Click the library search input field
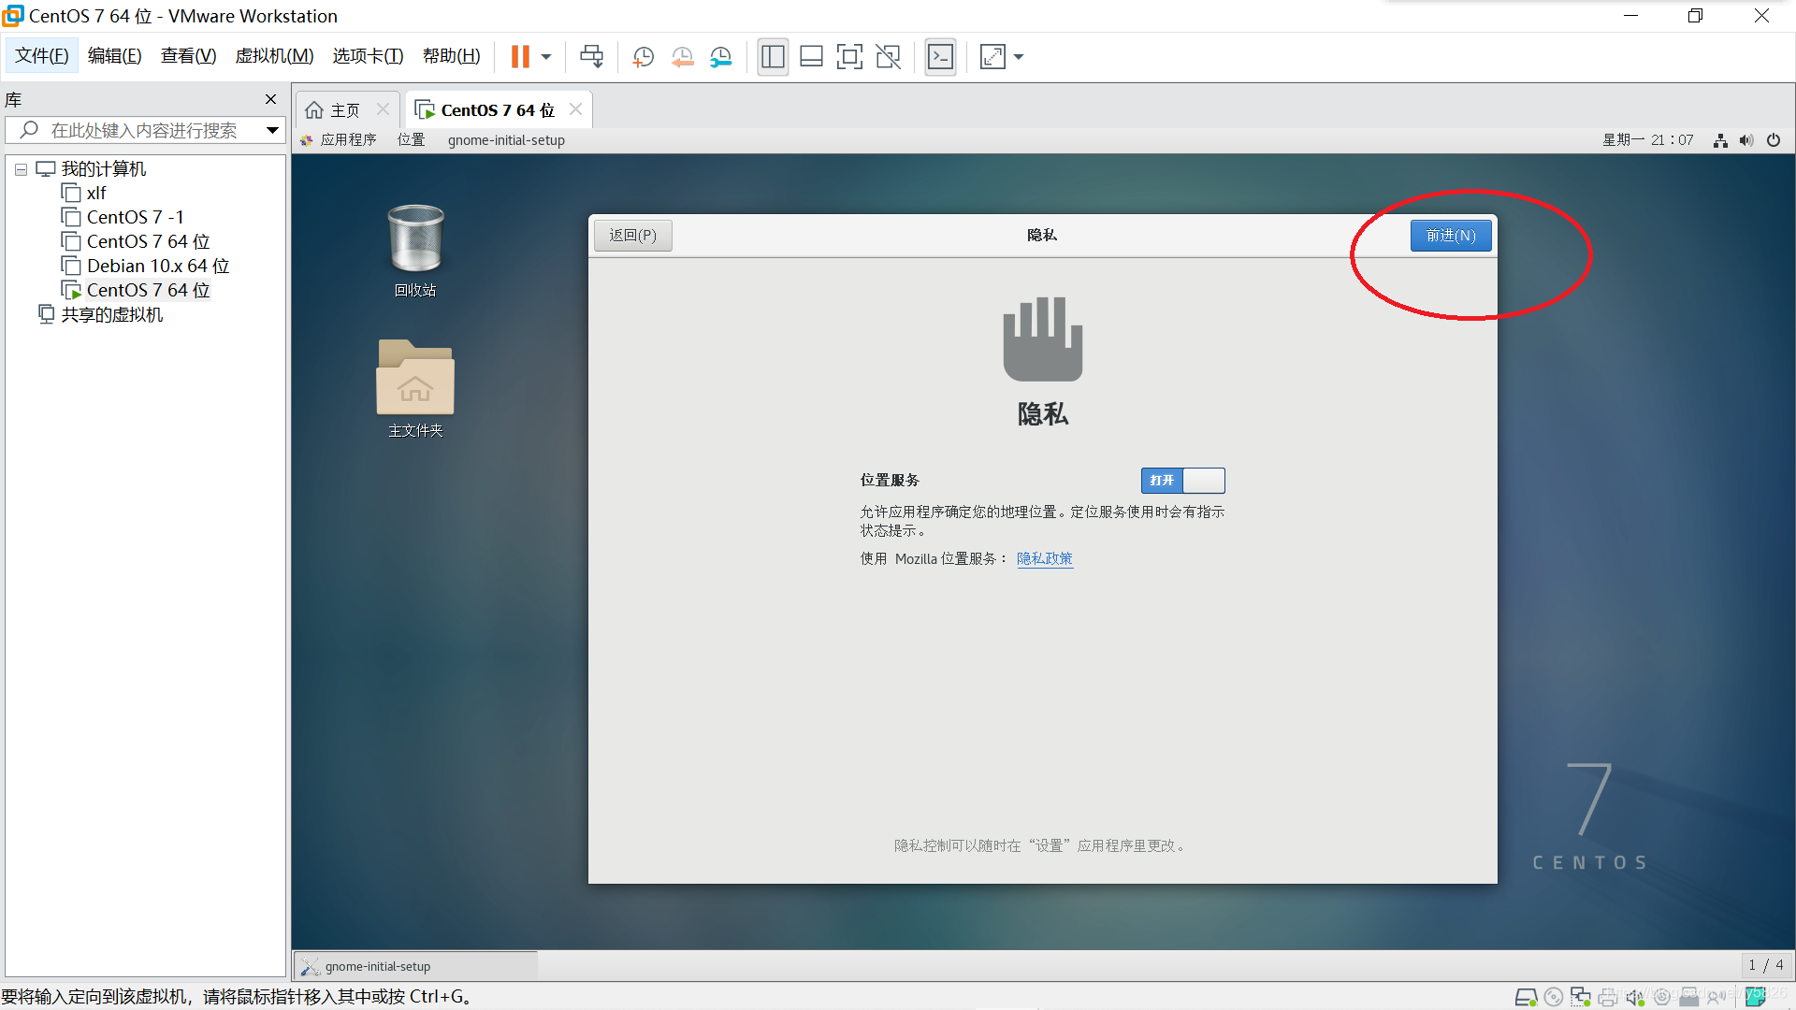 (x=142, y=130)
